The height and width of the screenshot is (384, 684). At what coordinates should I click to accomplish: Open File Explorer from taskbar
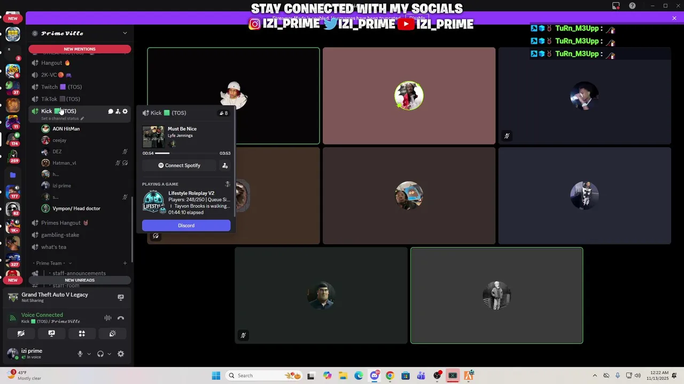343,375
